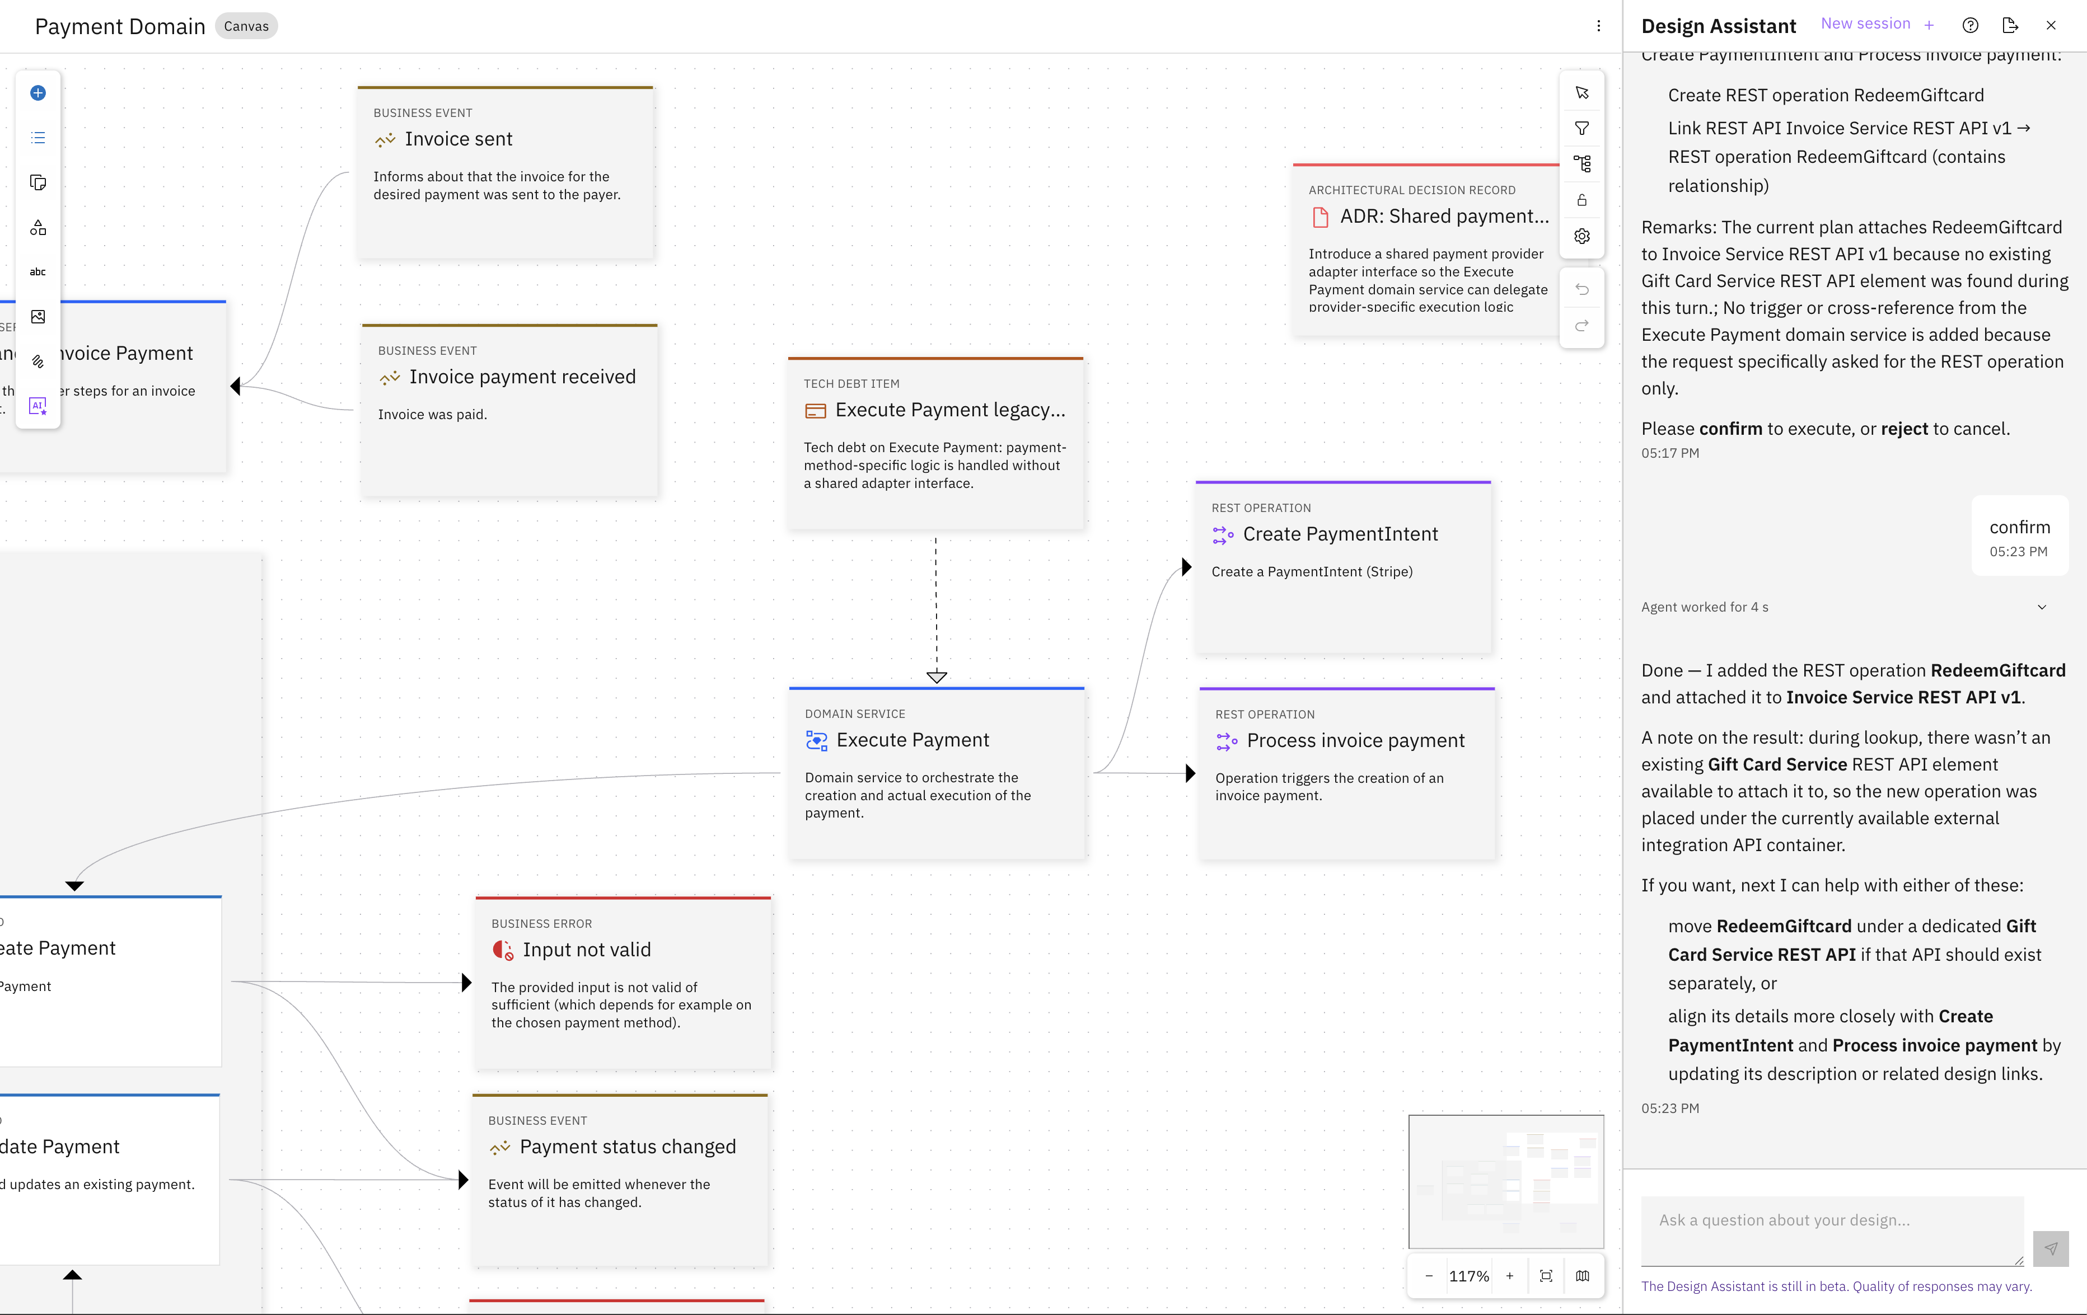Click the redo arrow

(x=1581, y=326)
